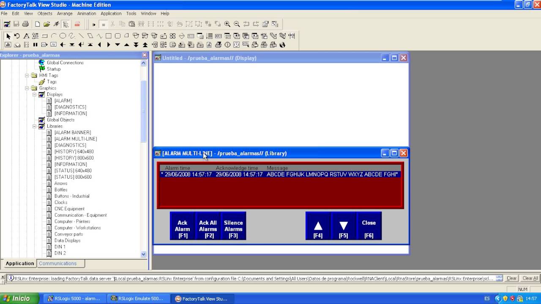Open the Tools menu
The height and width of the screenshot is (304, 541).
(131, 14)
